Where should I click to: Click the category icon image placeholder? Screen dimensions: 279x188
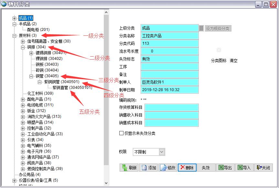coord(219,50)
